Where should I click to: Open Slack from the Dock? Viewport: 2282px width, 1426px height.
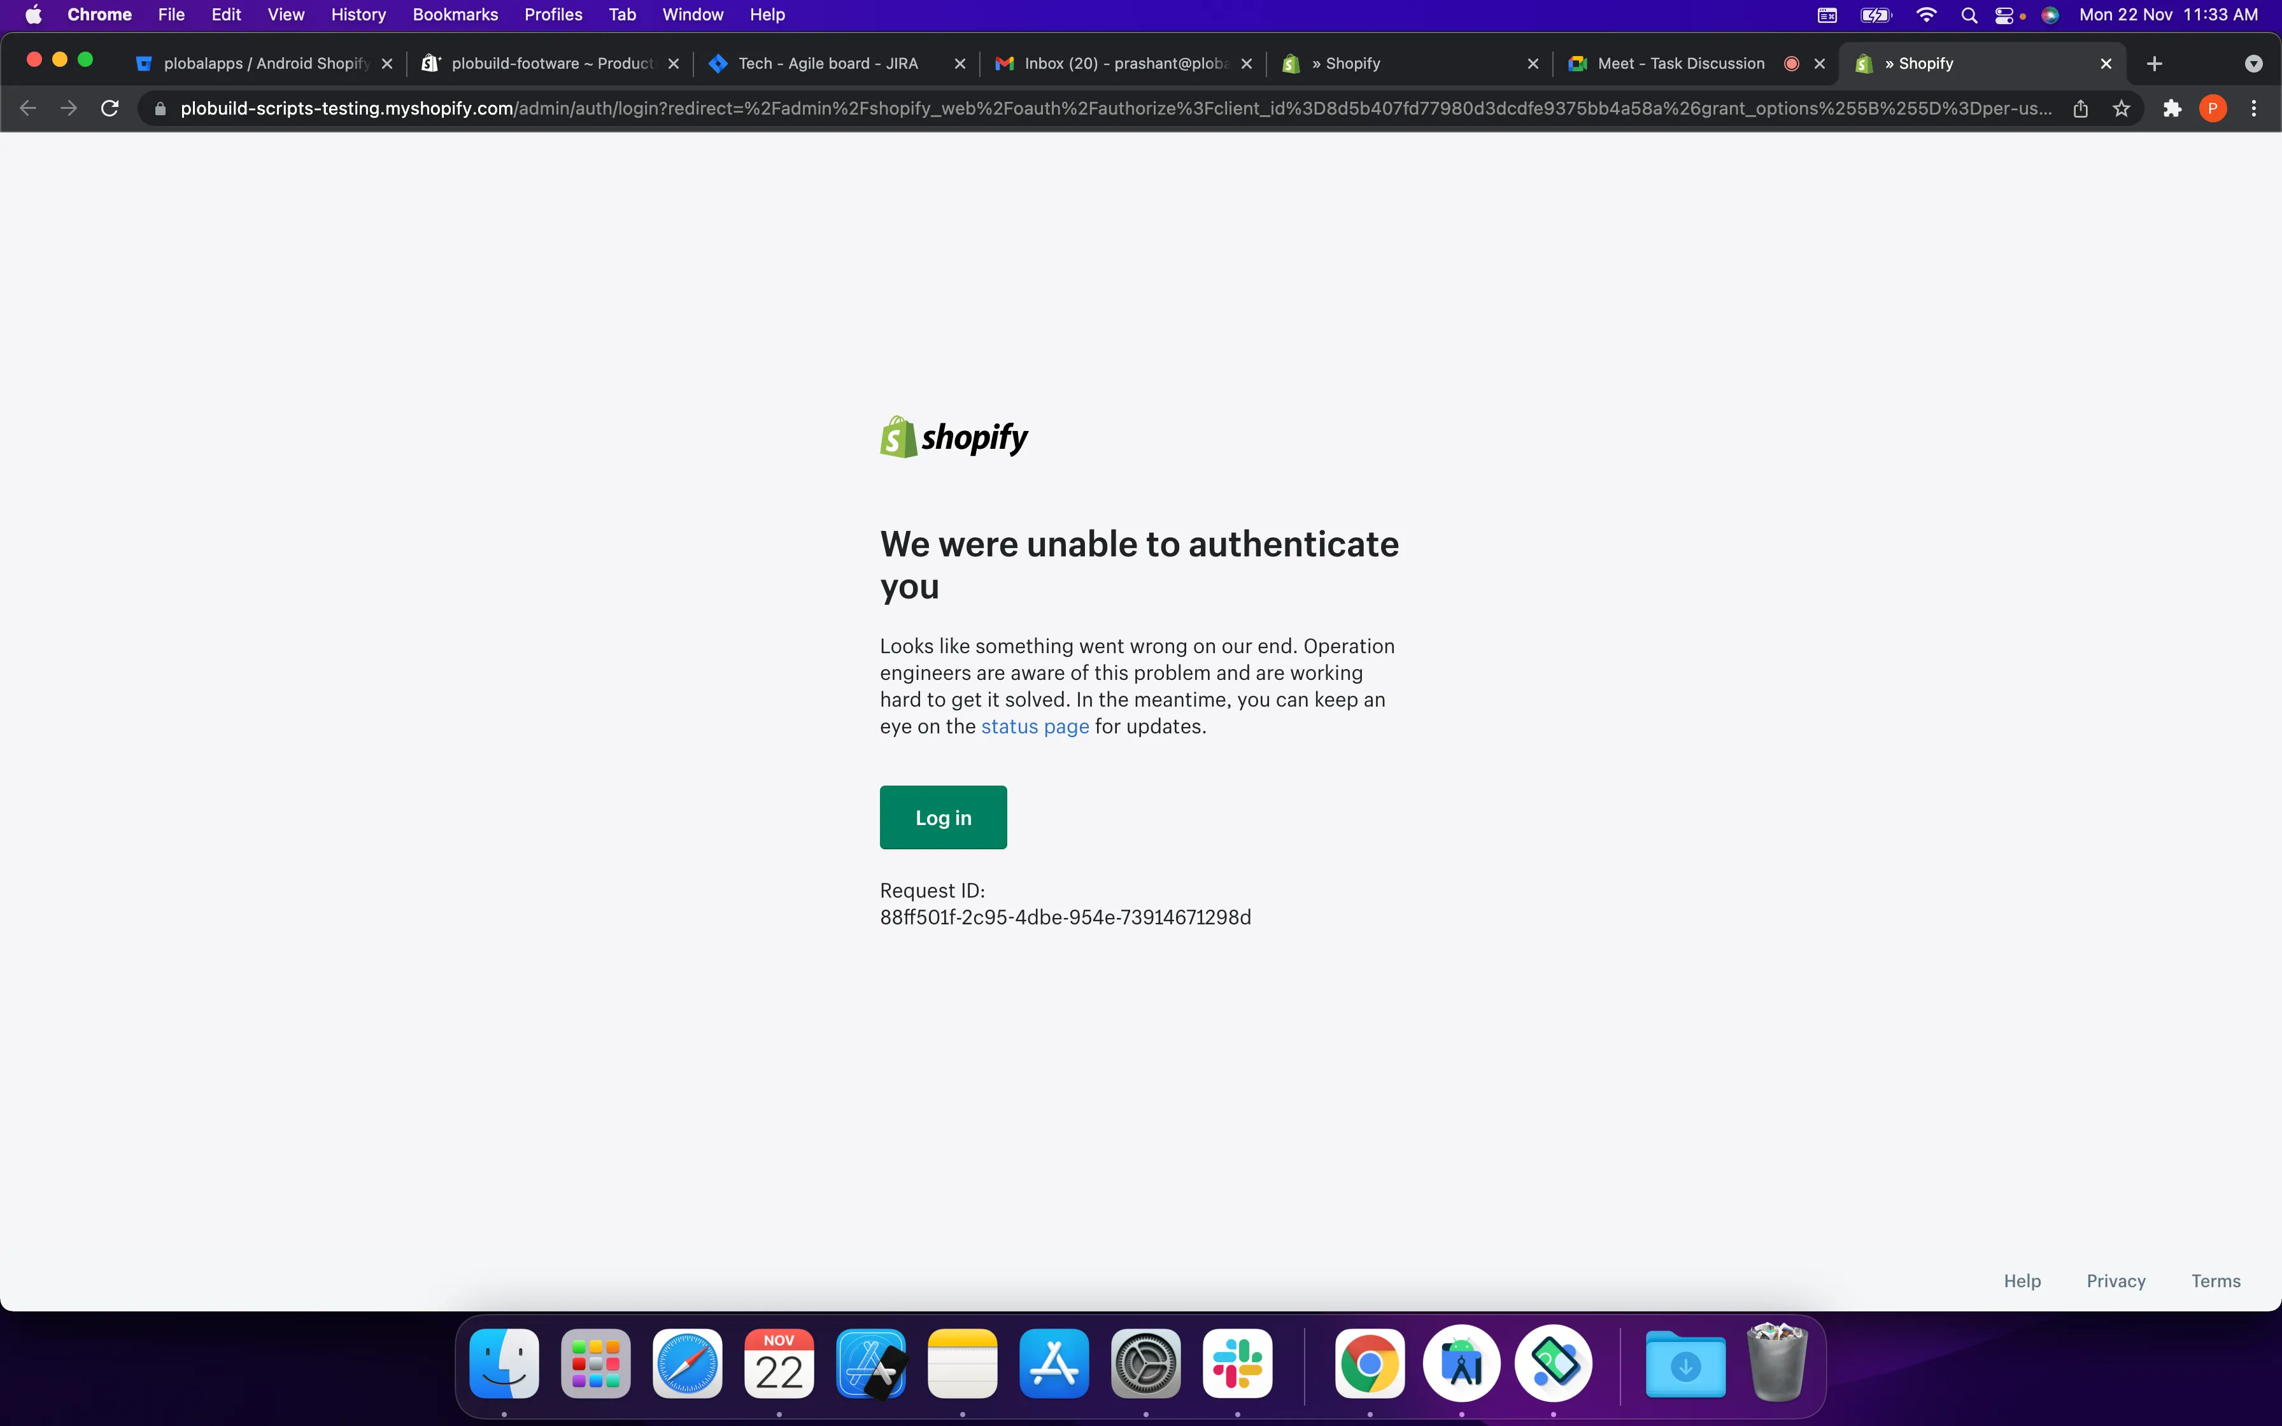(1237, 1364)
